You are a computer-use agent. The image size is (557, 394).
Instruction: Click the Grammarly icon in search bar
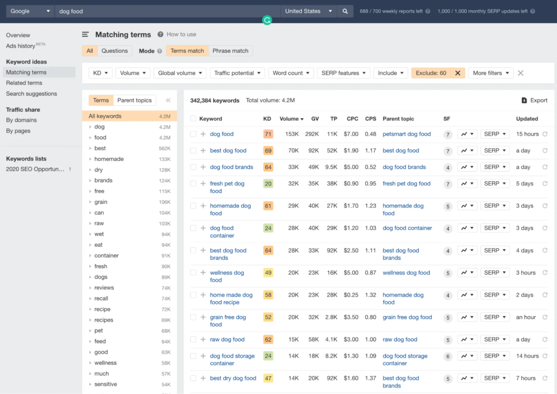[x=267, y=20]
